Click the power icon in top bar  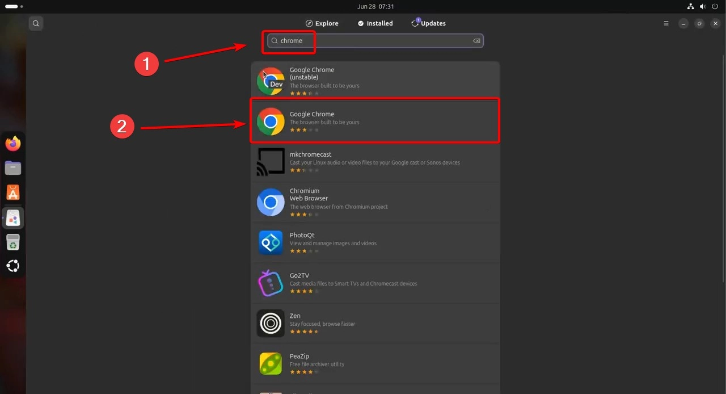click(715, 6)
